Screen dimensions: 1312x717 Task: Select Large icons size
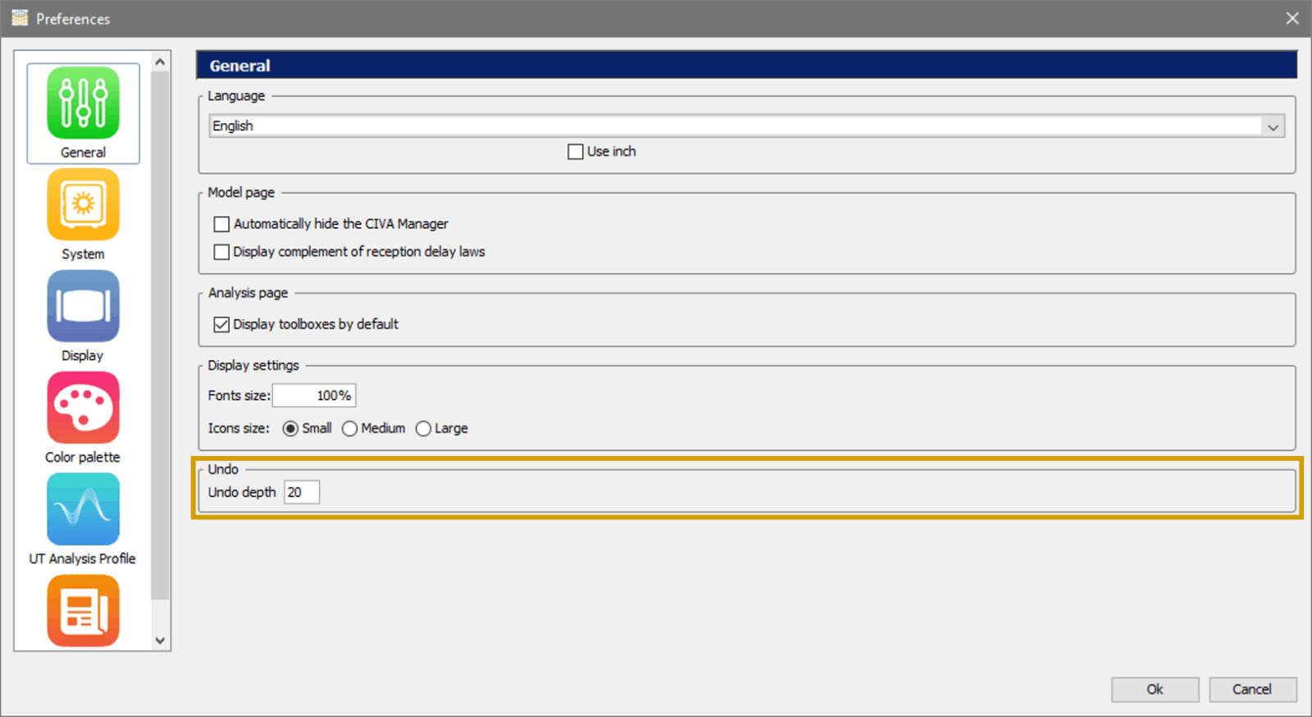pos(423,429)
